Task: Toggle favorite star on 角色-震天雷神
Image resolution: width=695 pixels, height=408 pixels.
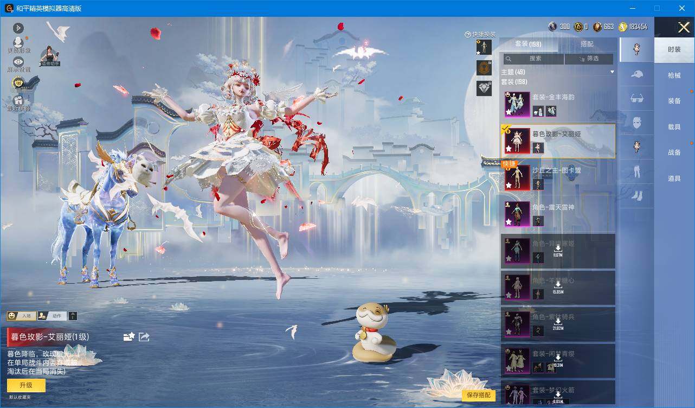Action: [x=509, y=222]
